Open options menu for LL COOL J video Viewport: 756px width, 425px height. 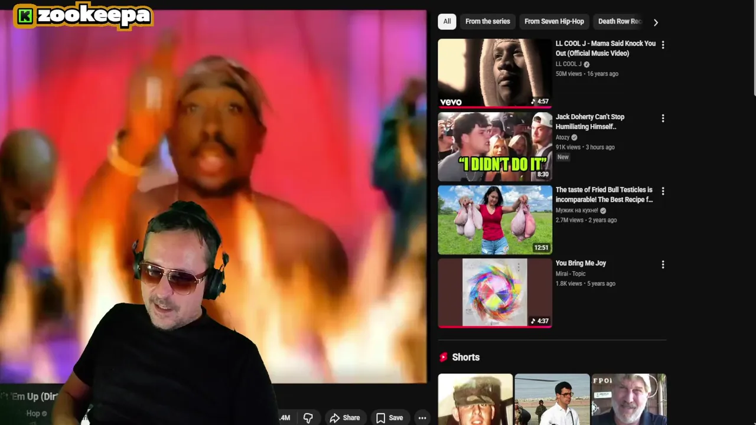(663, 45)
